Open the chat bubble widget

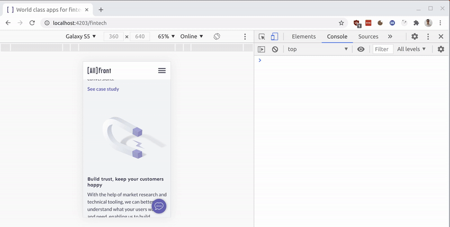(159, 206)
